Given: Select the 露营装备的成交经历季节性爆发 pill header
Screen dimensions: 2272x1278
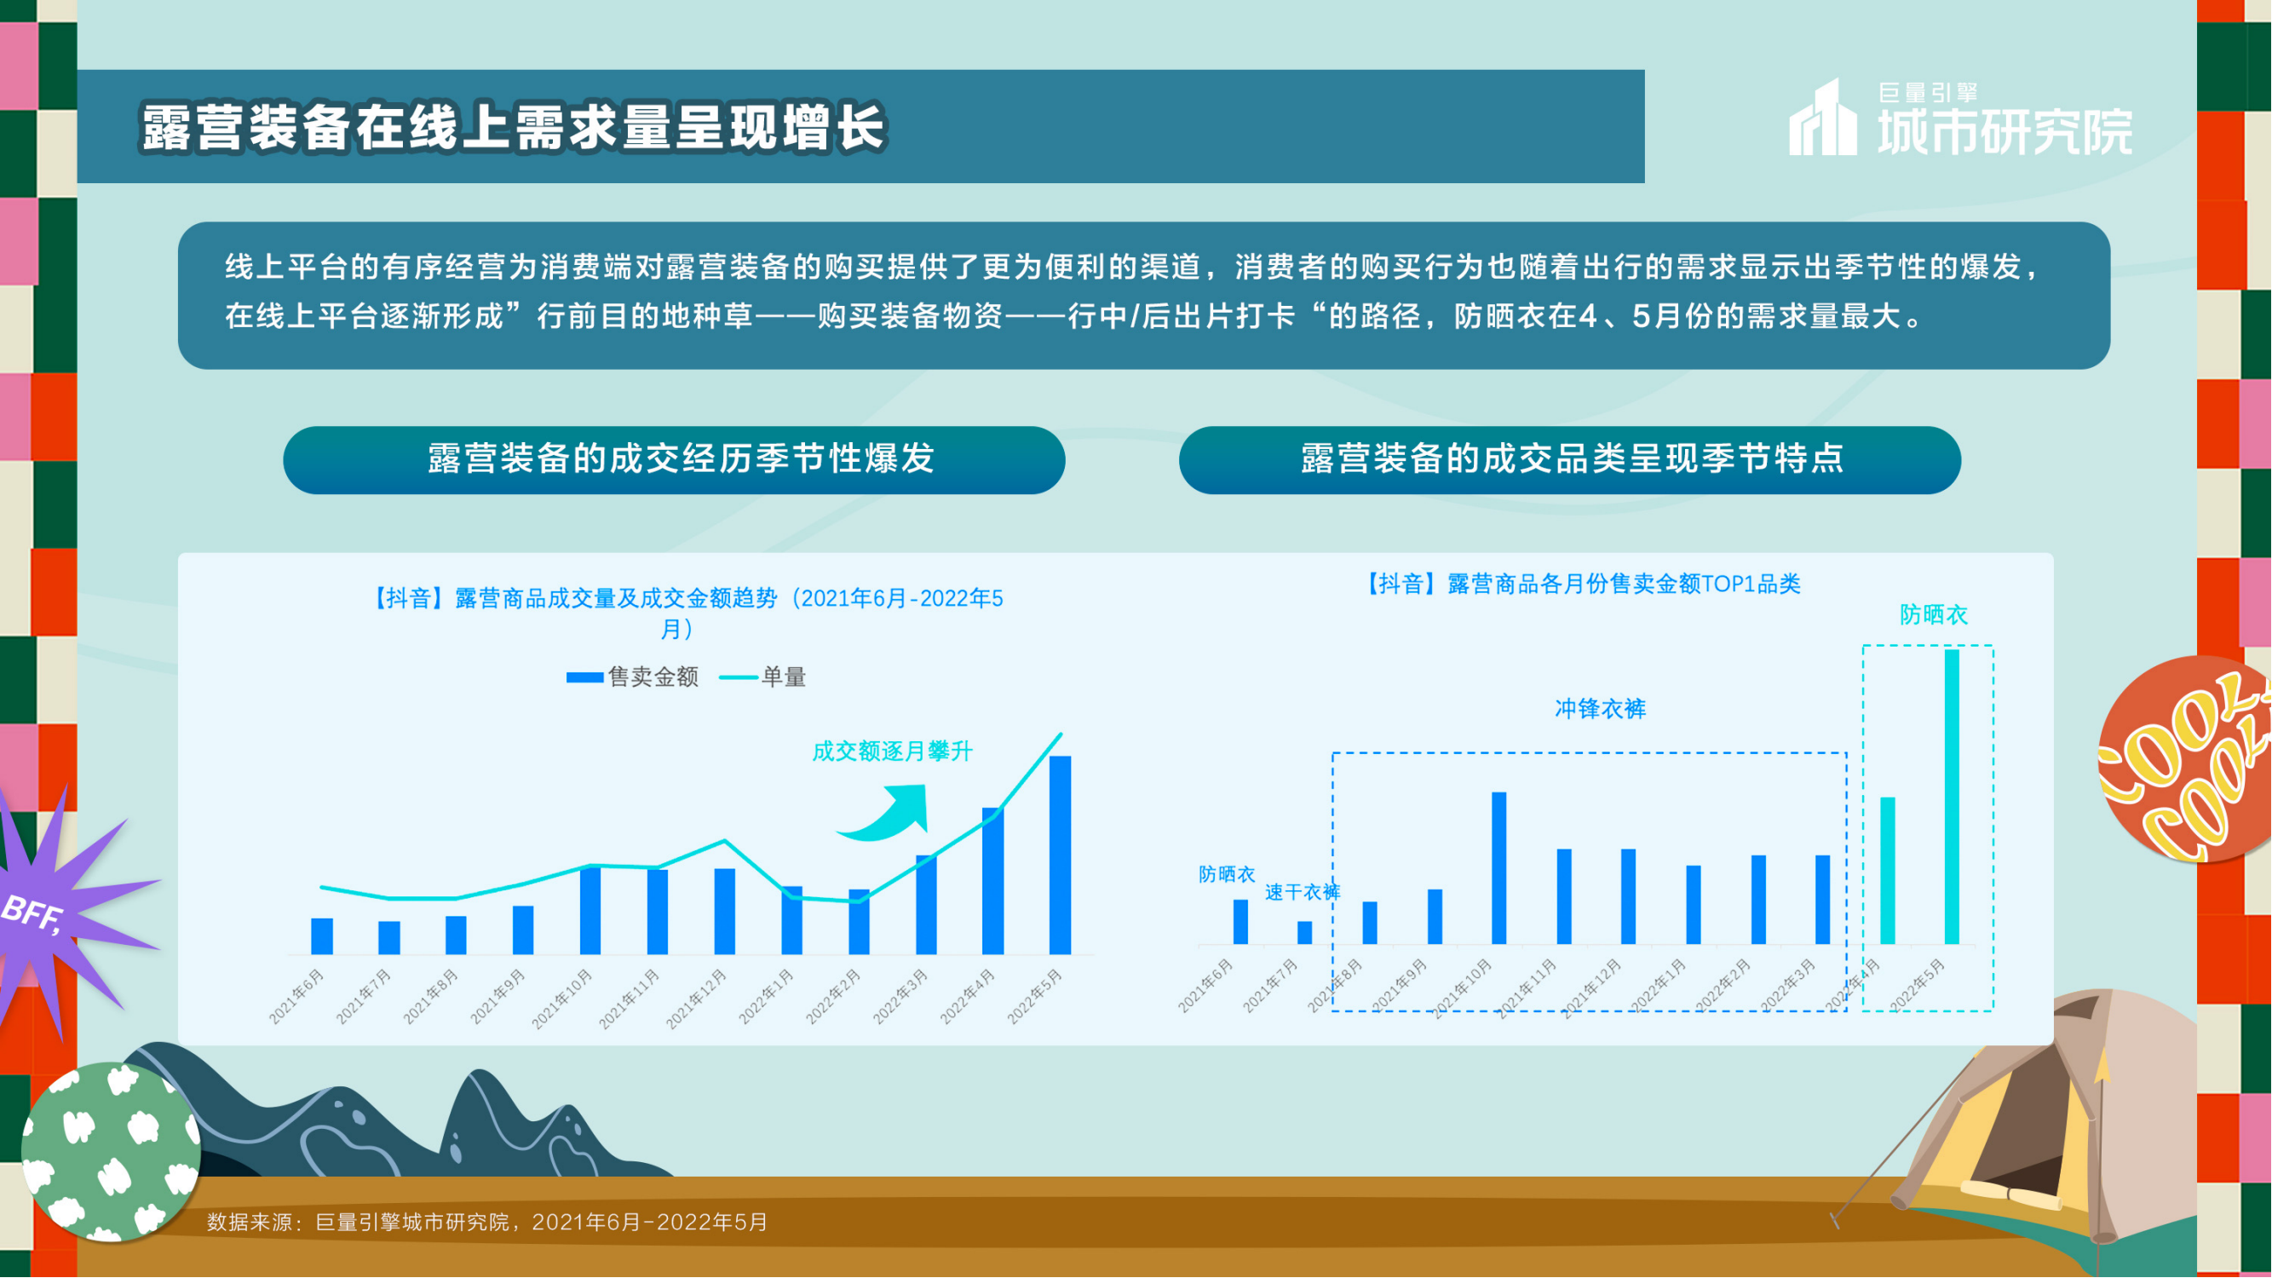Looking at the screenshot, I should pos(674,459).
